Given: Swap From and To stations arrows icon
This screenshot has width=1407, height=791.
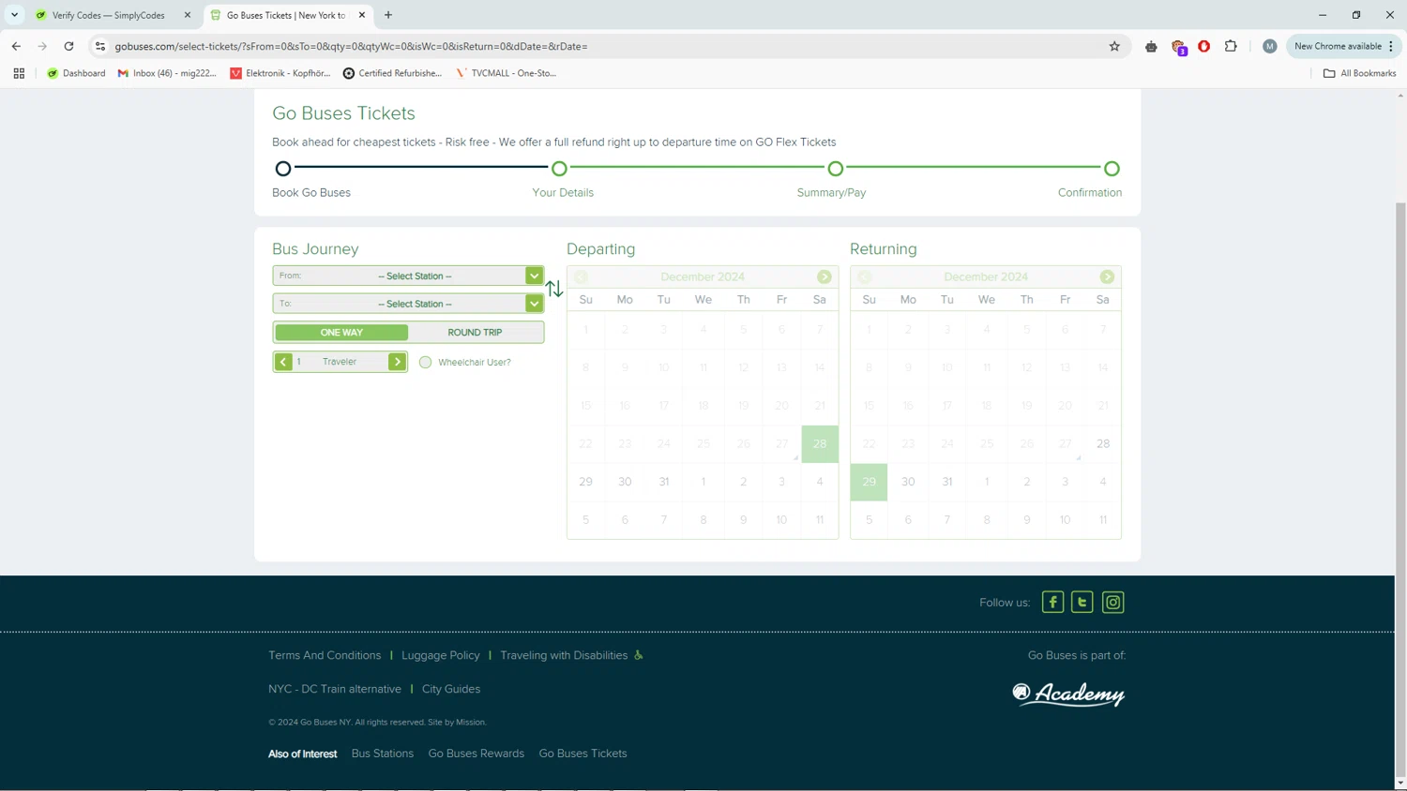Looking at the screenshot, I should click(554, 289).
